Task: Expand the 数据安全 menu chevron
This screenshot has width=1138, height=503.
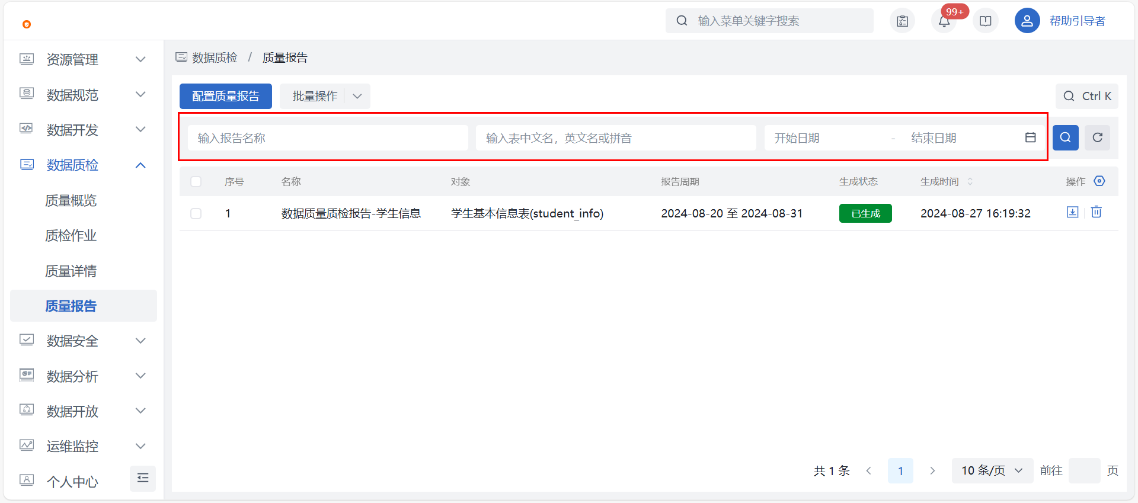Action: 140,341
